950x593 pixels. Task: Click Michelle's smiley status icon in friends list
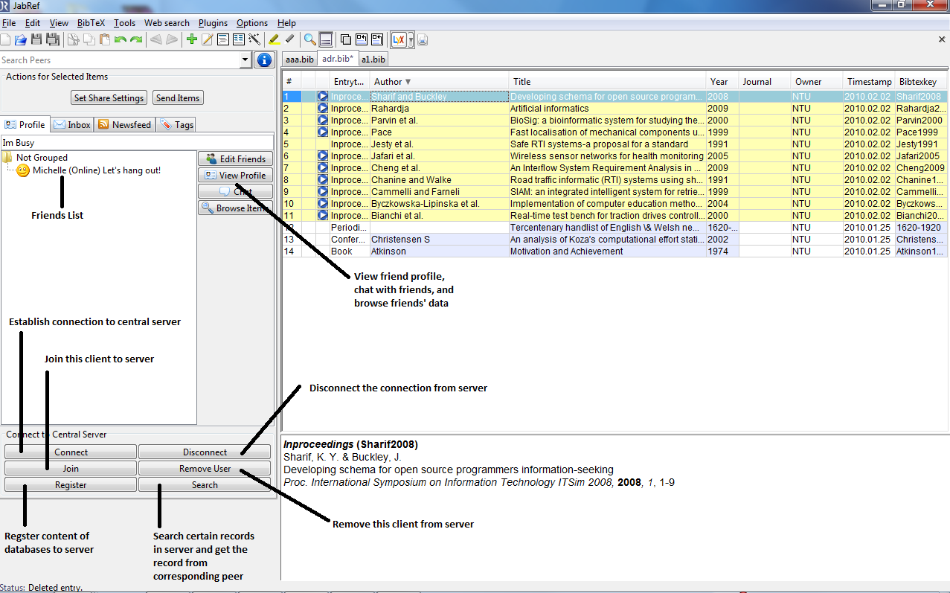point(23,170)
